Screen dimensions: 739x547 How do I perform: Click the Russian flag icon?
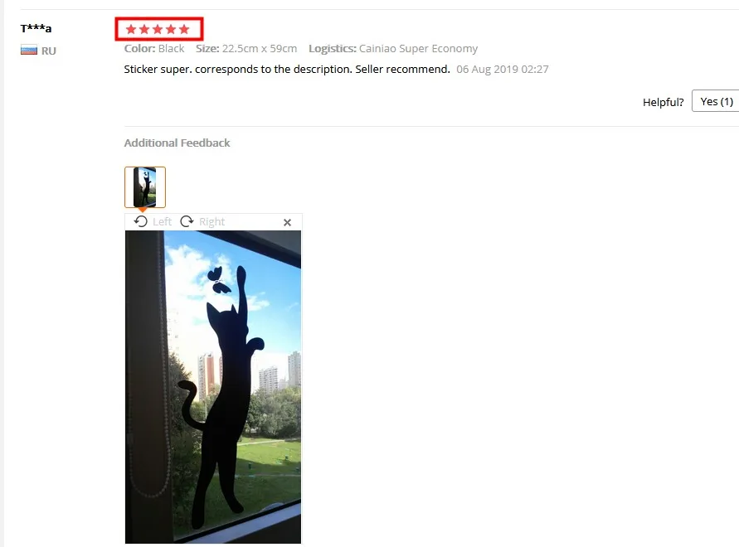pos(29,50)
